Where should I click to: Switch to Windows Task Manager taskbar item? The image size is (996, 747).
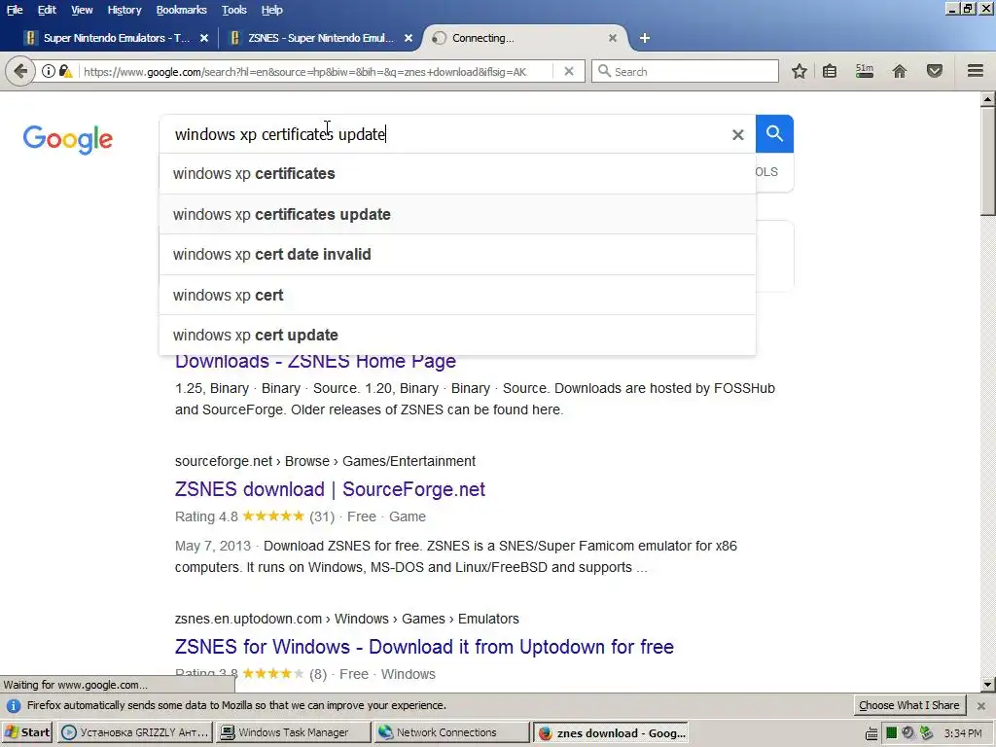pos(293,732)
